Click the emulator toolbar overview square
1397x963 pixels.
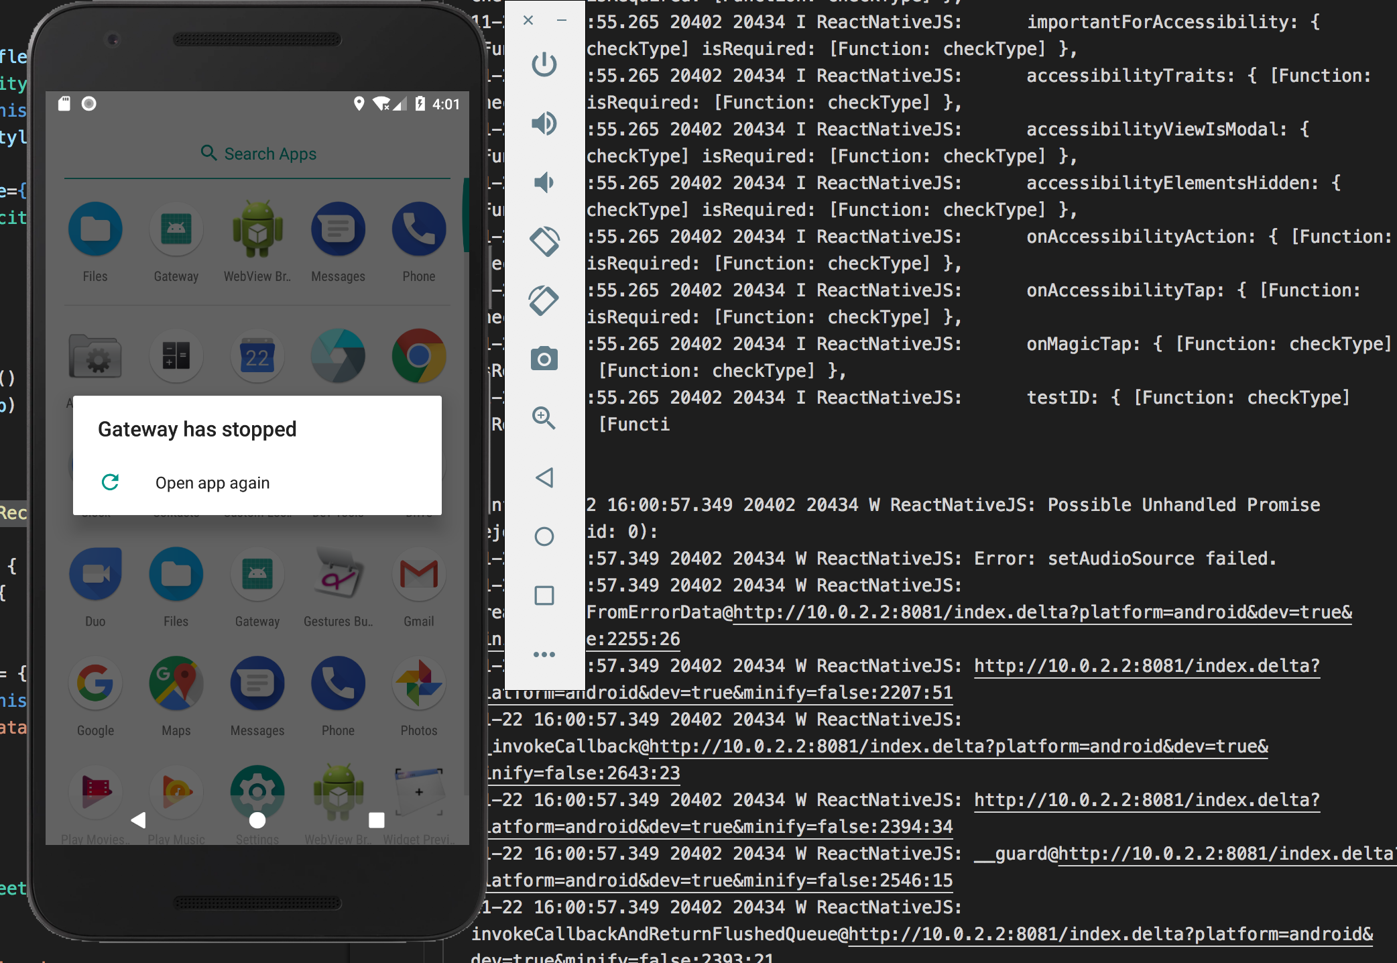[544, 596]
